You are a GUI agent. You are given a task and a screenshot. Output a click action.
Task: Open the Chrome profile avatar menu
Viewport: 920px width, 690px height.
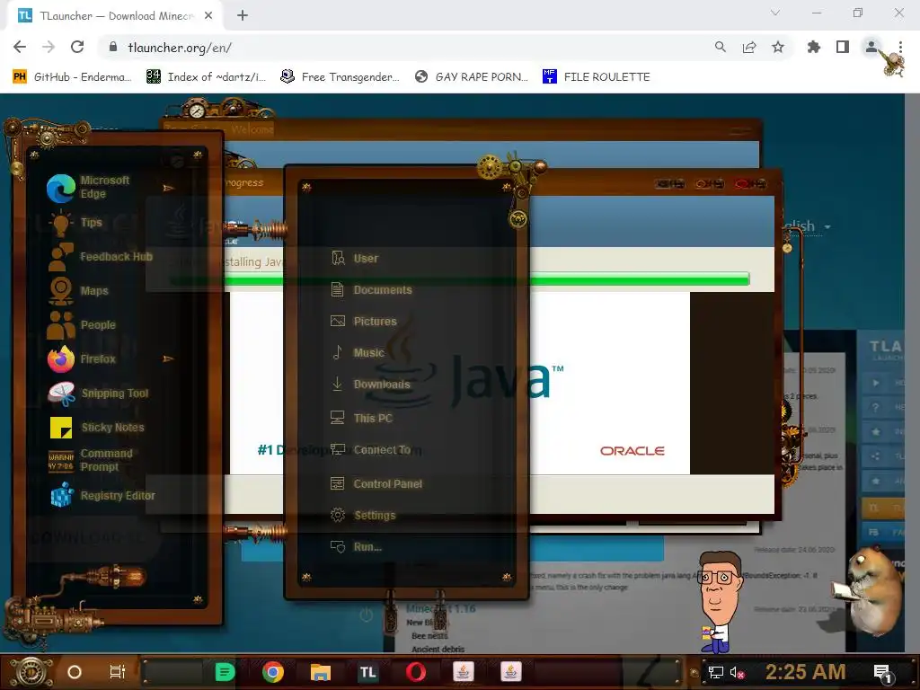[x=871, y=47]
